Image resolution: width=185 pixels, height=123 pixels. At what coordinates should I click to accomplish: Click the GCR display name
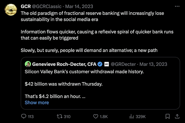pyautogui.click(x=26, y=6)
